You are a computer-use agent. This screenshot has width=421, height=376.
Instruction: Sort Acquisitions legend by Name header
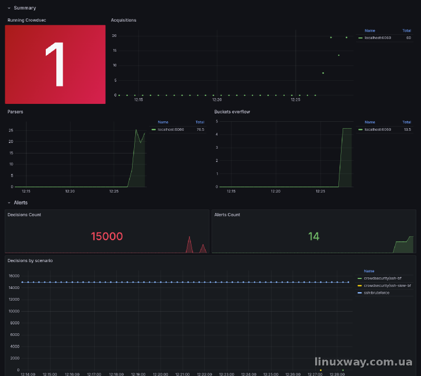pyautogui.click(x=370, y=31)
